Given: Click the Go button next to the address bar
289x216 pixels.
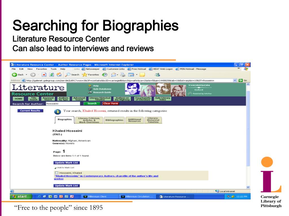Looking at the screenshot, I should point(242,80).
